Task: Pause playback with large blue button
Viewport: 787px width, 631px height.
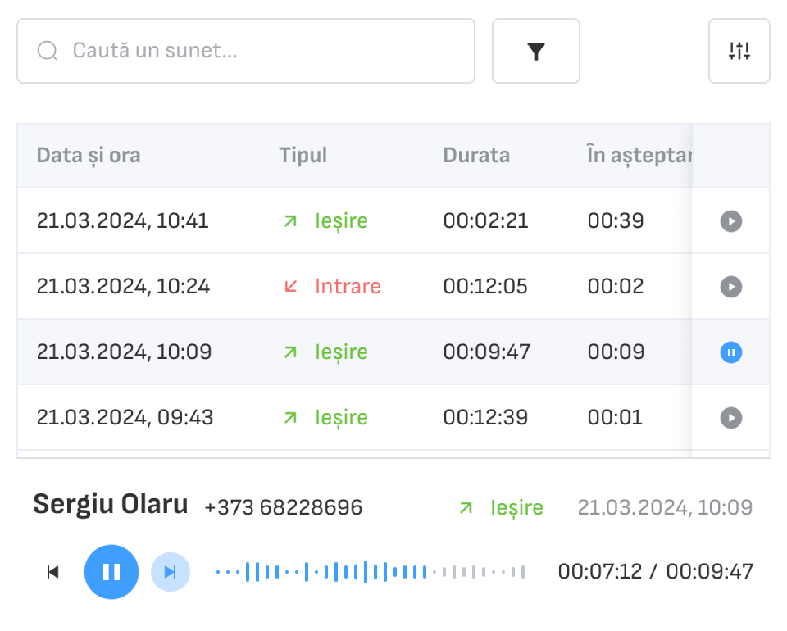Action: pos(111,572)
